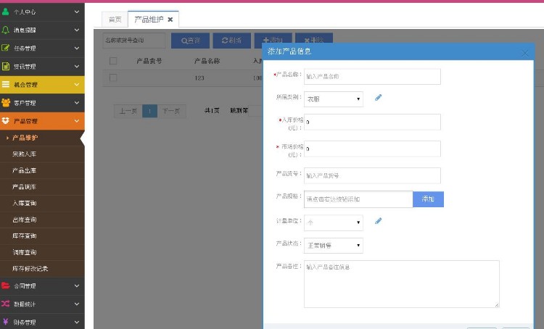Open the 计量单位 dropdown
Viewport: 544px width, 329px height.
point(334,222)
